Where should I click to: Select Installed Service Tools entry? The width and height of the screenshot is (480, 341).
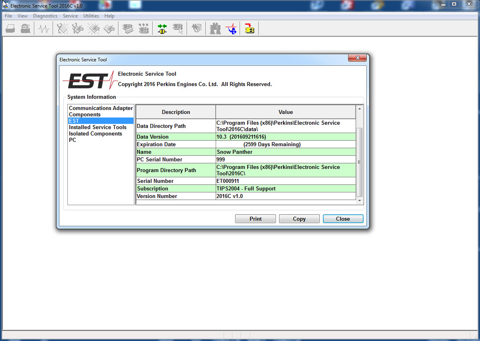[x=97, y=127]
